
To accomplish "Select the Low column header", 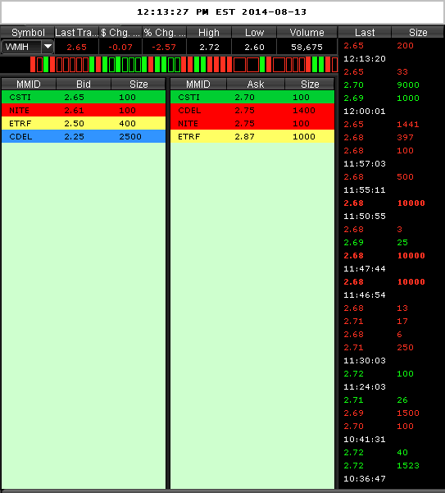I will click(254, 32).
